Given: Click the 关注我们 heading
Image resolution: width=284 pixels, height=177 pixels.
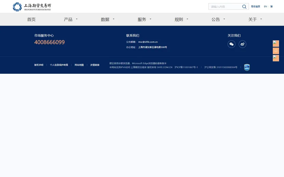Looking at the screenshot, I should tap(234, 35).
